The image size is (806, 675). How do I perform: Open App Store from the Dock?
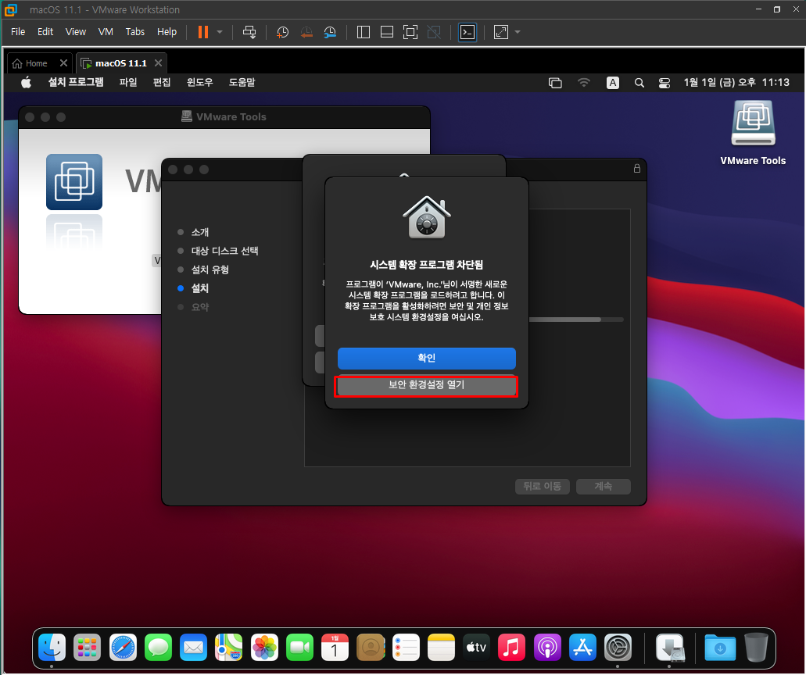point(582,647)
